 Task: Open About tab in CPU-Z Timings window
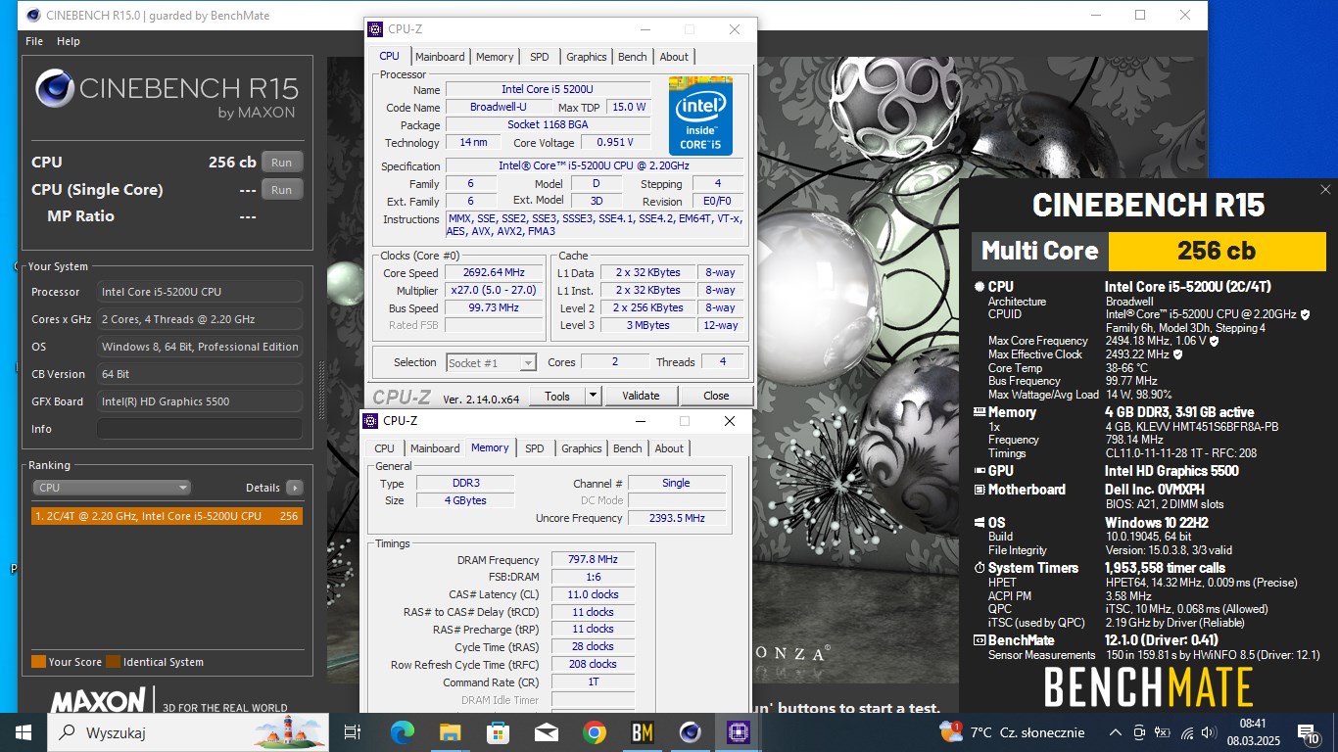[x=669, y=448]
